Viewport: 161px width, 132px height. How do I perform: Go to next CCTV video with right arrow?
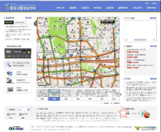coord(154,40)
